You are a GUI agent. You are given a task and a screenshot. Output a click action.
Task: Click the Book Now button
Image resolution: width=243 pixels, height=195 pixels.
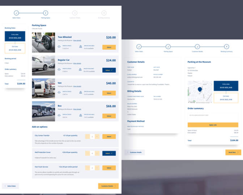coord(233,152)
